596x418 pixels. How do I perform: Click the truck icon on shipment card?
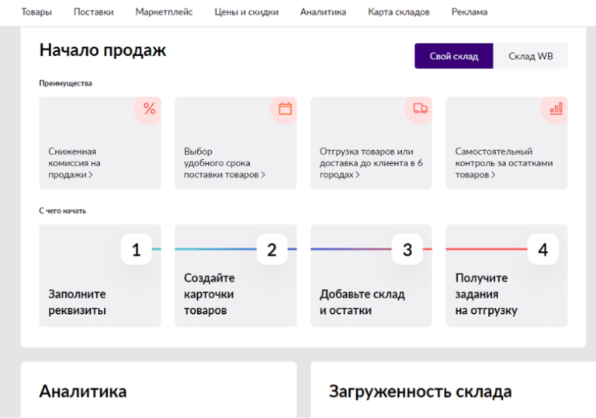click(x=421, y=110)
